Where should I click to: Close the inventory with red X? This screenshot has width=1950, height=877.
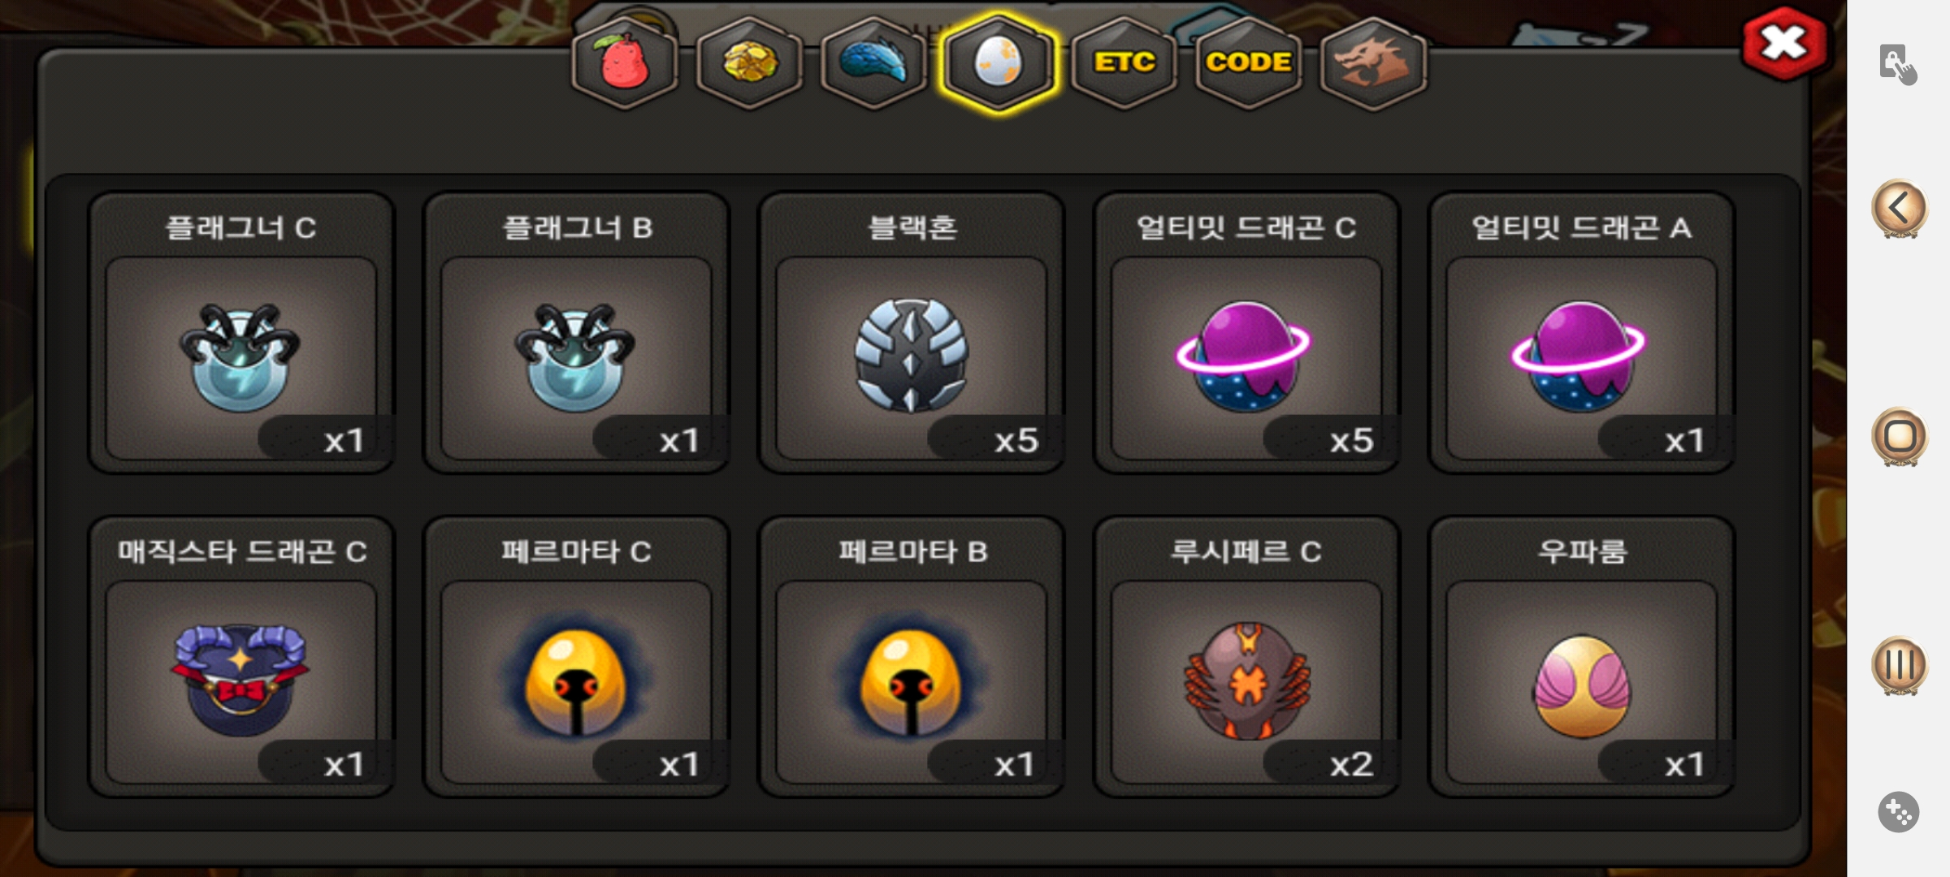(x=1784, y=44)
